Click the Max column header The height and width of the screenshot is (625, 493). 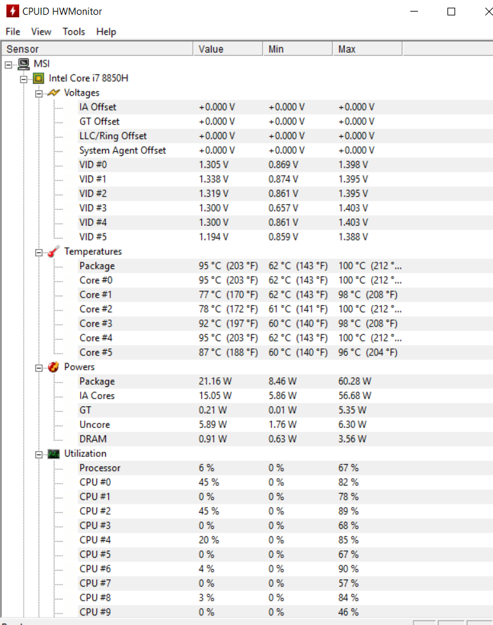(367, 49)
